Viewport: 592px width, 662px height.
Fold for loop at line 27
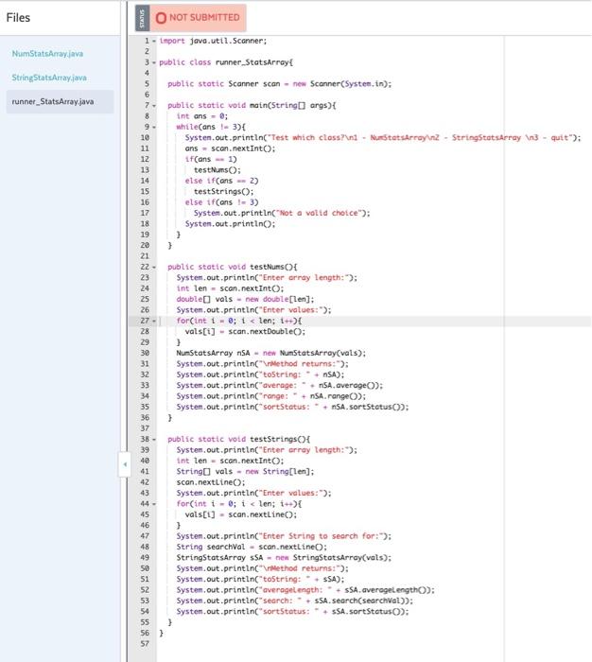click(x=154, y=322)
